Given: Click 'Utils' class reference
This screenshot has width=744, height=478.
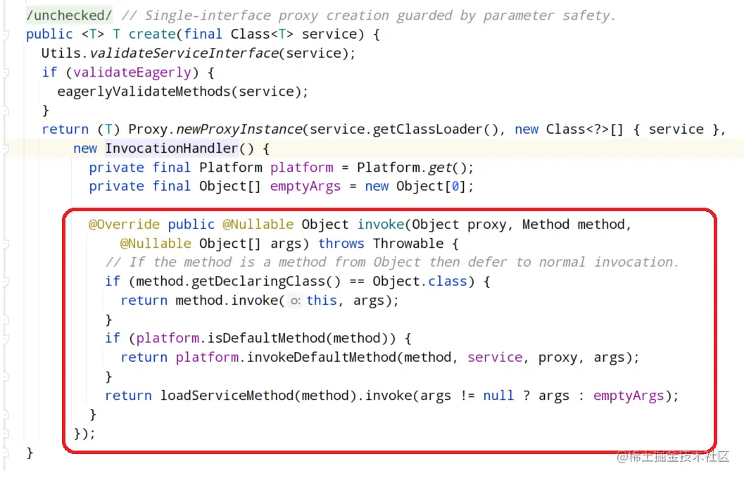Looking at the screenshot, I should [61, 54].
